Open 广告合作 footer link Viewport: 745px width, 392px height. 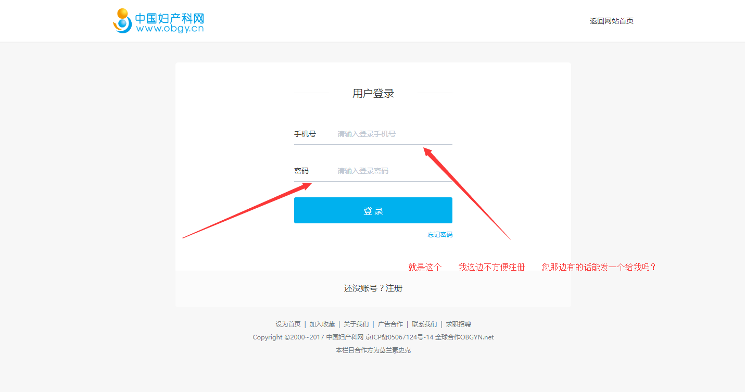[x=390, y=324]
